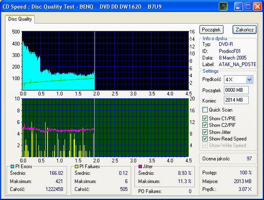Click the Ocena jakość score 97

[249, 159]
